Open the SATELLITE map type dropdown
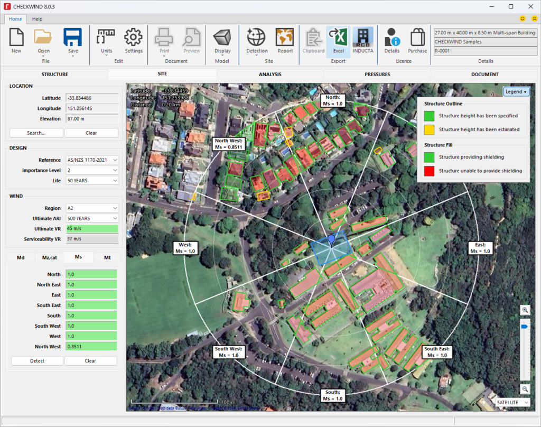The width and height of the screenshot is (541, 427). click(512, 402)
